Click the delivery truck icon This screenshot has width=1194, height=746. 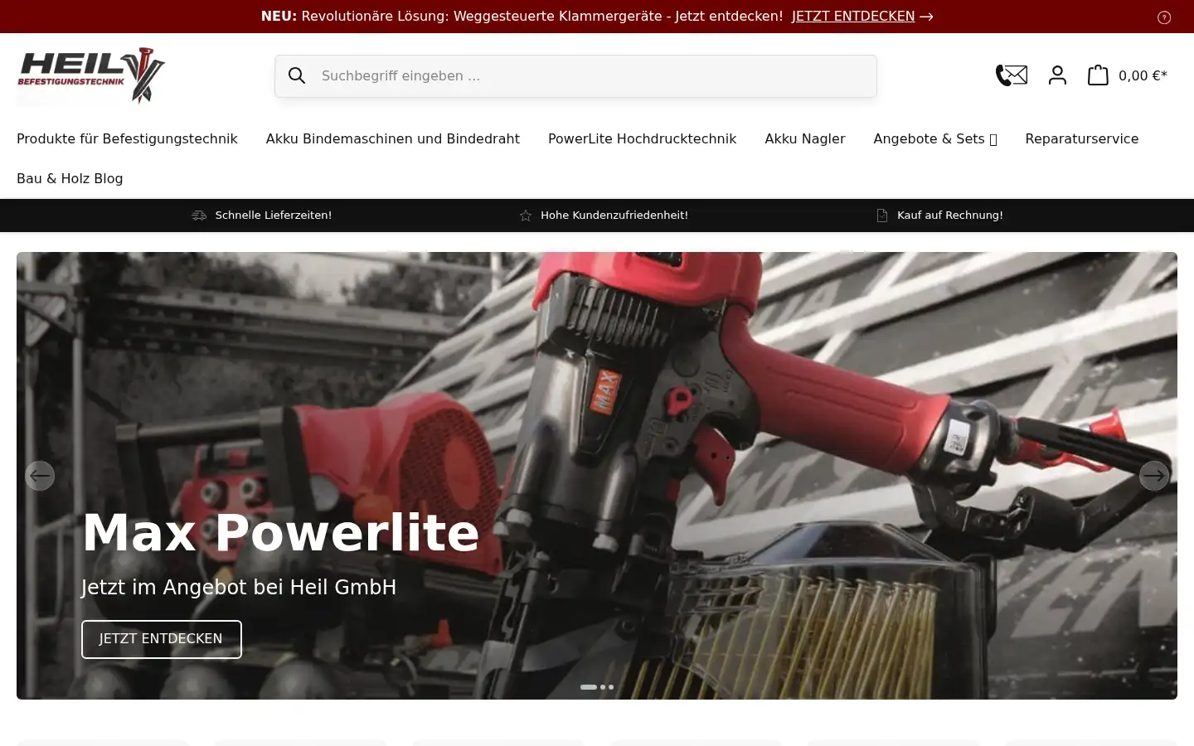click(199, 216)
